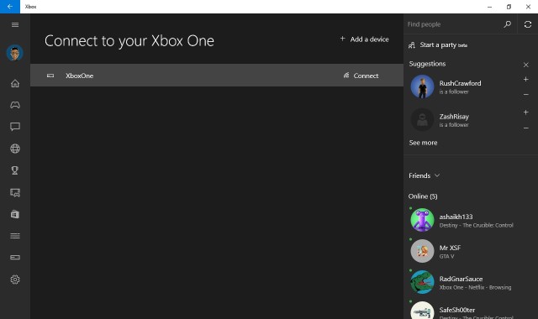Refresh the friends list
Viewport: 538px width, 319px height.
pyautogui.click(x=528, y=24)
